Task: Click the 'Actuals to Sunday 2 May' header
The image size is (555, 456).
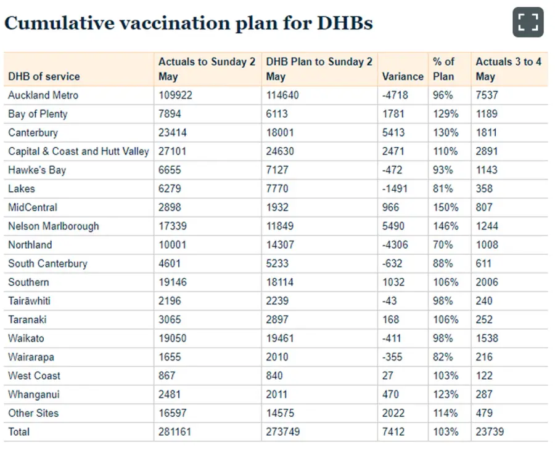Action: (x=207, y=69)
